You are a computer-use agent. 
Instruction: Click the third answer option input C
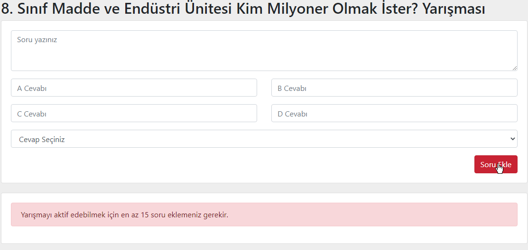click(x=134, y=113)
